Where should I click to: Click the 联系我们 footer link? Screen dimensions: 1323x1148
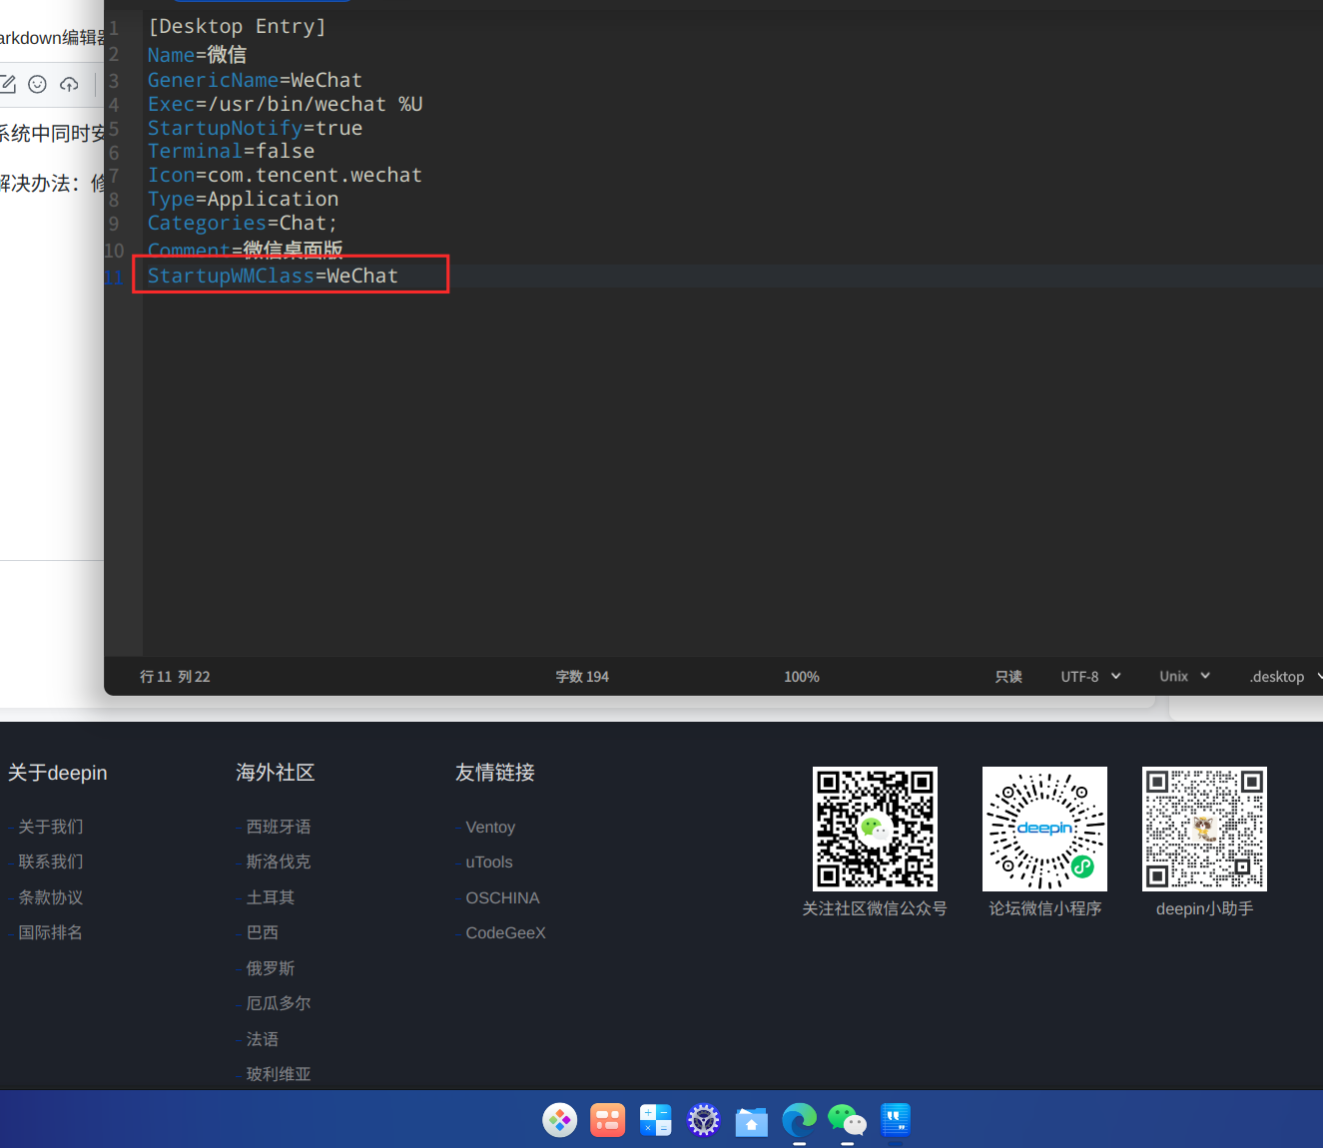pyautogui.click(x=51, y=861)
